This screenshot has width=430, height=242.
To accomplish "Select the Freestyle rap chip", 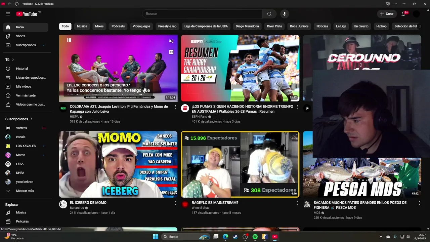I will (x=167, y=26).
